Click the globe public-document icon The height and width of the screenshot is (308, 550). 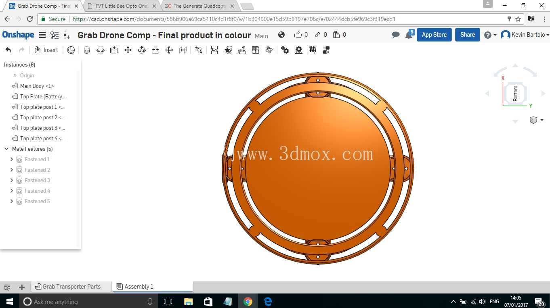281,35
